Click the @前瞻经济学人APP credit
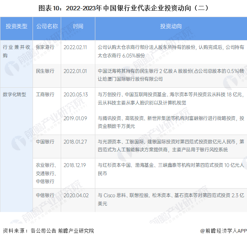 click(223, 231)
